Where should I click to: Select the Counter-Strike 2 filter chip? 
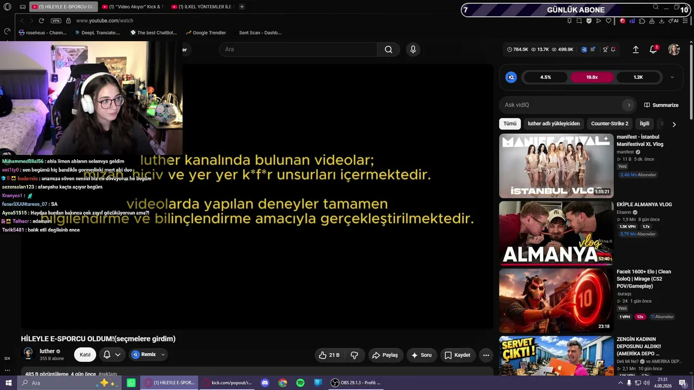[609, 123]
